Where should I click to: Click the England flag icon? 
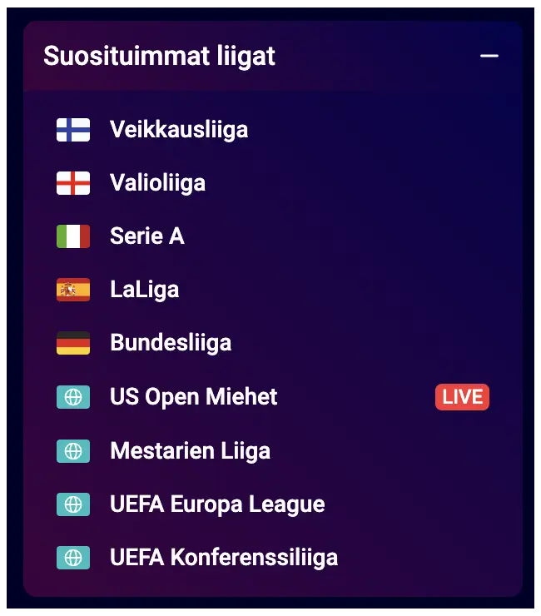(x=73, y=183)
